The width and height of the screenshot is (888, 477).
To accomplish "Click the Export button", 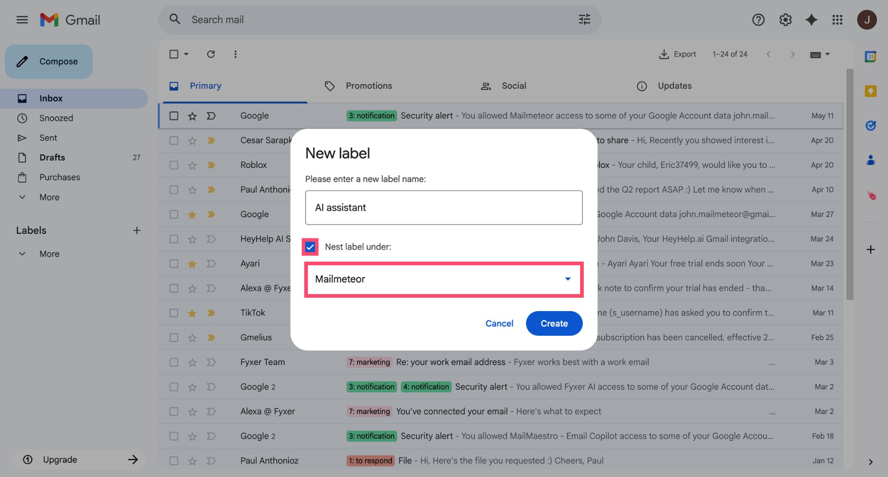I will 678,54.
